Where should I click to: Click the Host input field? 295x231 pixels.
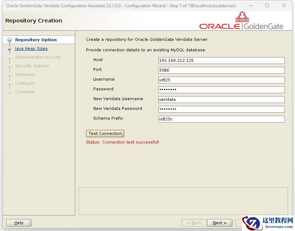coord(221,60)
